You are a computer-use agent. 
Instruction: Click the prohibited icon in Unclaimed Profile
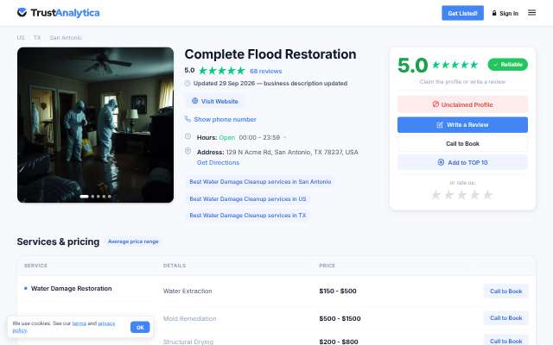click(x=435, y=104)
